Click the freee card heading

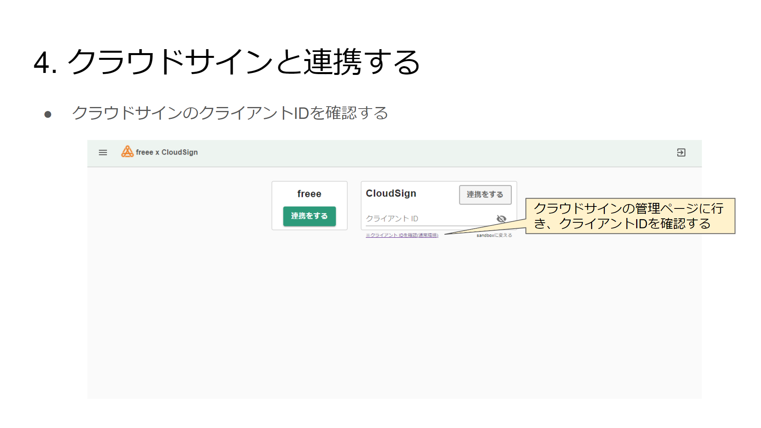point(309,194)
